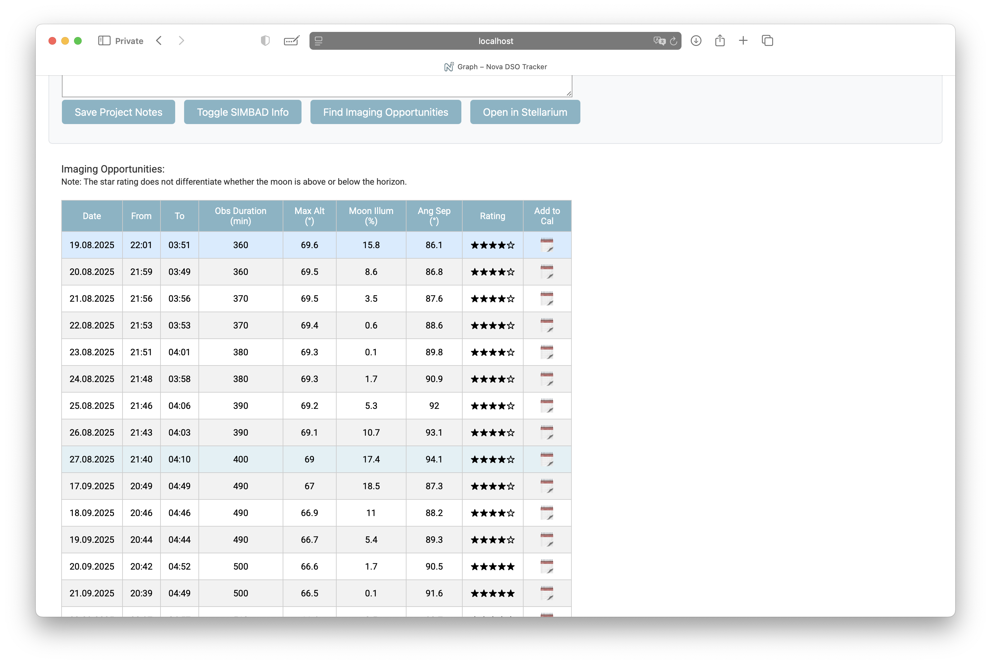This screenshot has height=664, width=991.
Task: Add 22.08.2025 opportunity to calendar
Action: (547, 326)
